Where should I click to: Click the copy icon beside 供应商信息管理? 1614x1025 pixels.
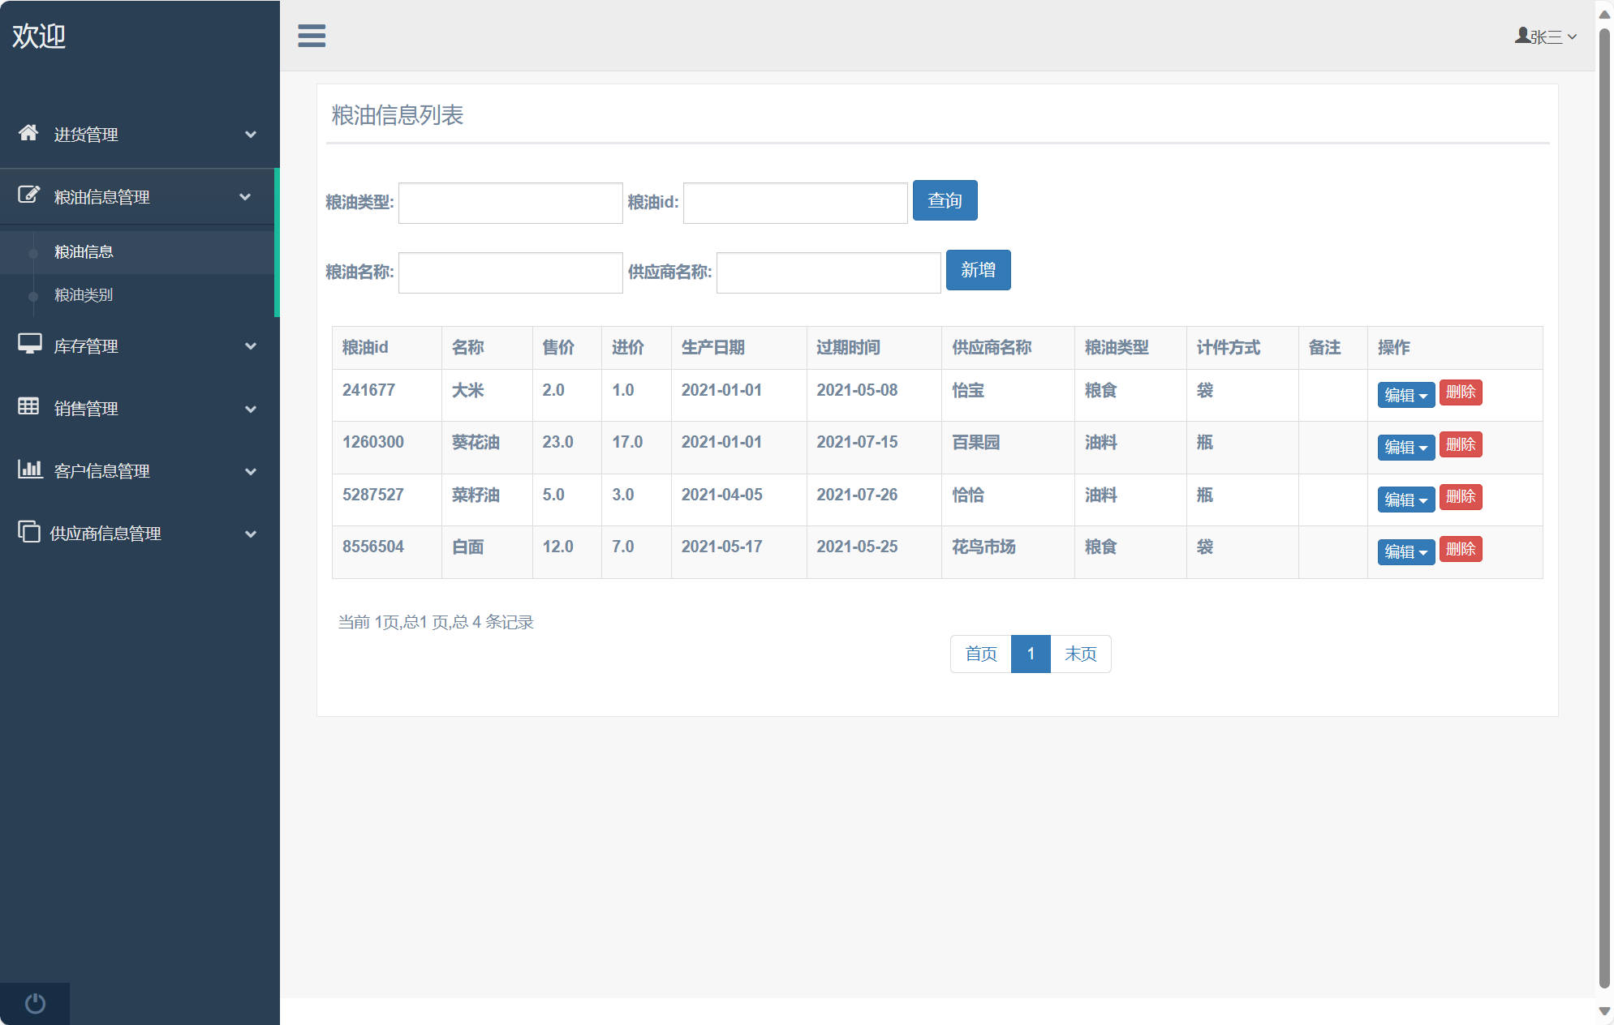click(29, 531)
